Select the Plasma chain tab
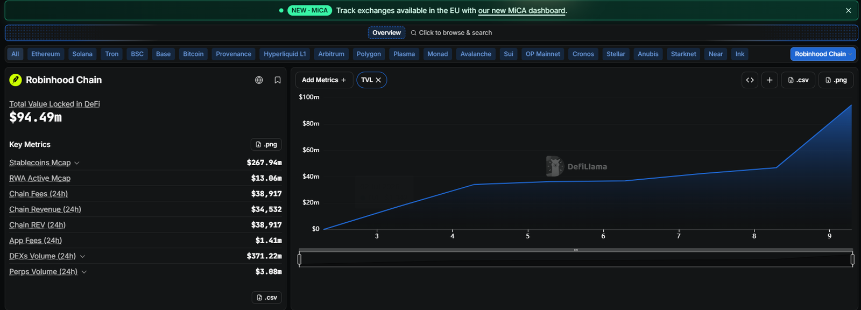This screenshot has width=861, height=310. (x=404, y=54)
